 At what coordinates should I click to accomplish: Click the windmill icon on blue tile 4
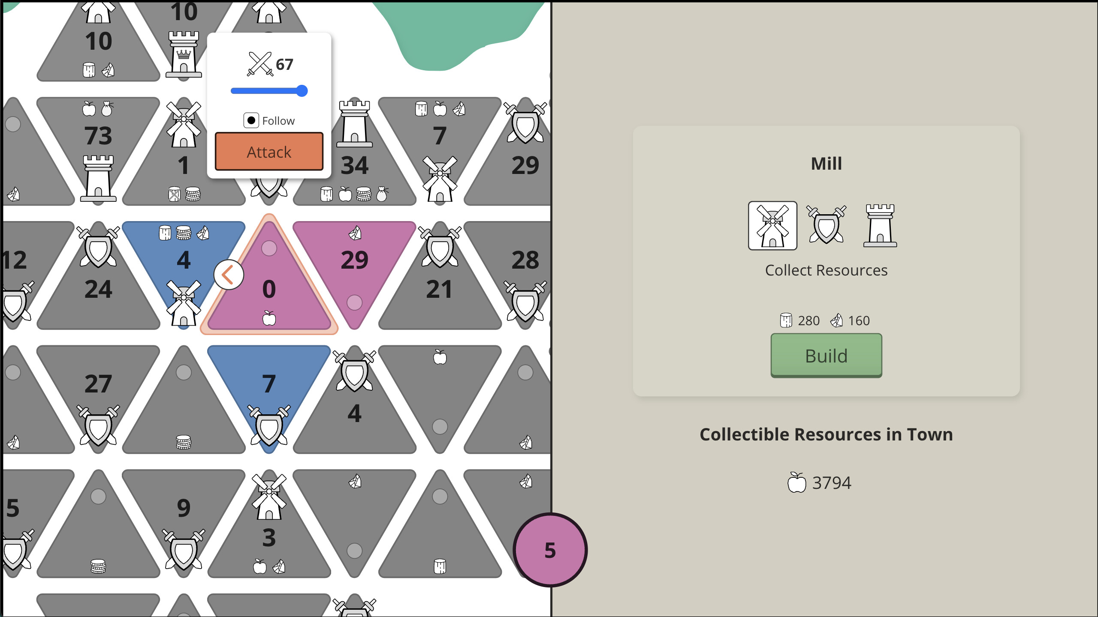184,304
